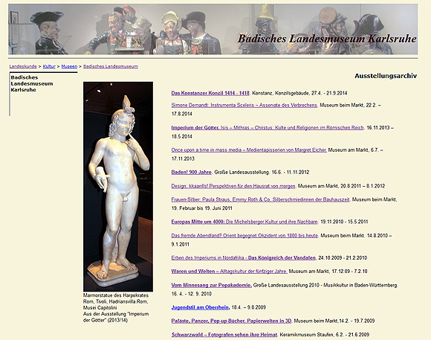Screen dimensions: 431x340
Task: Follow the Europas Mitte um 4000 link
Action: point(244,222)
